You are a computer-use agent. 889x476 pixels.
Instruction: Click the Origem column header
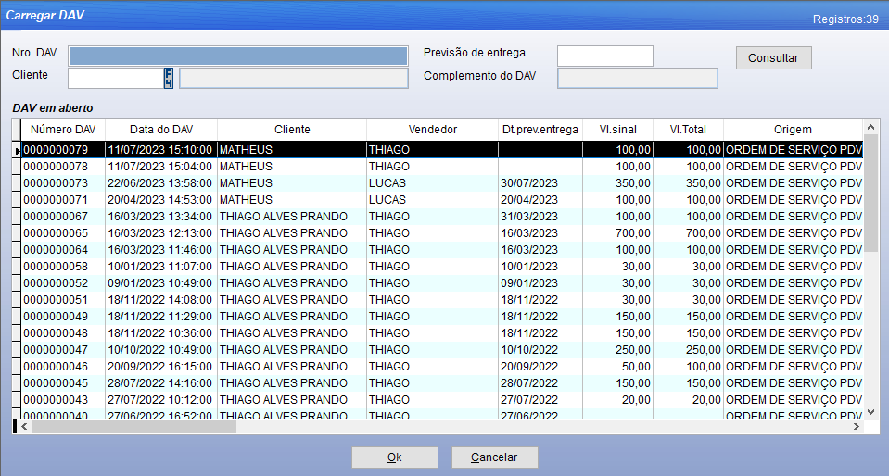(792, 130)
